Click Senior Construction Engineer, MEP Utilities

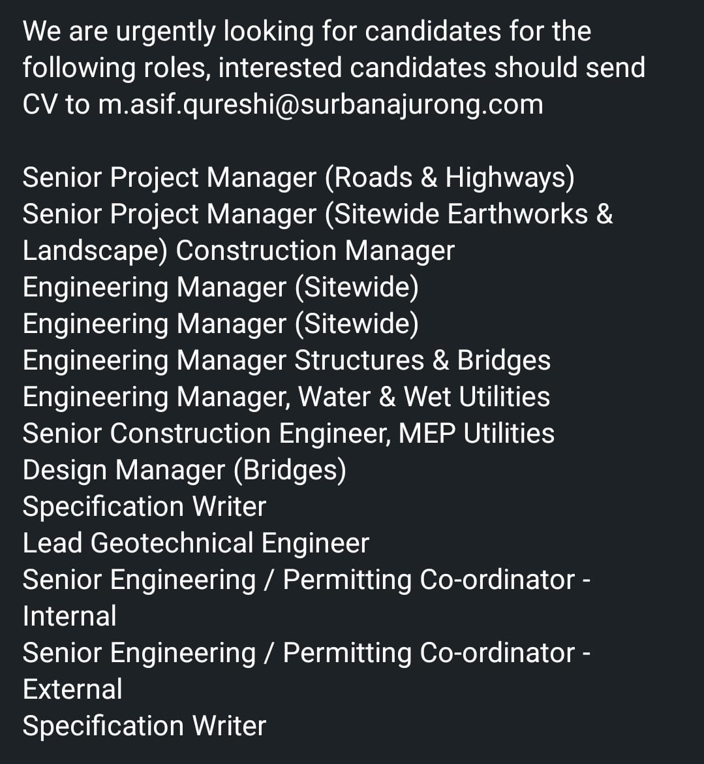[288, 434]
